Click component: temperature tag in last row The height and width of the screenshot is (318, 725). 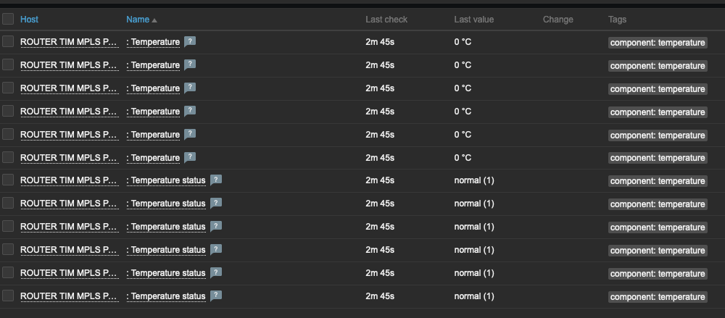click(658, 297)
